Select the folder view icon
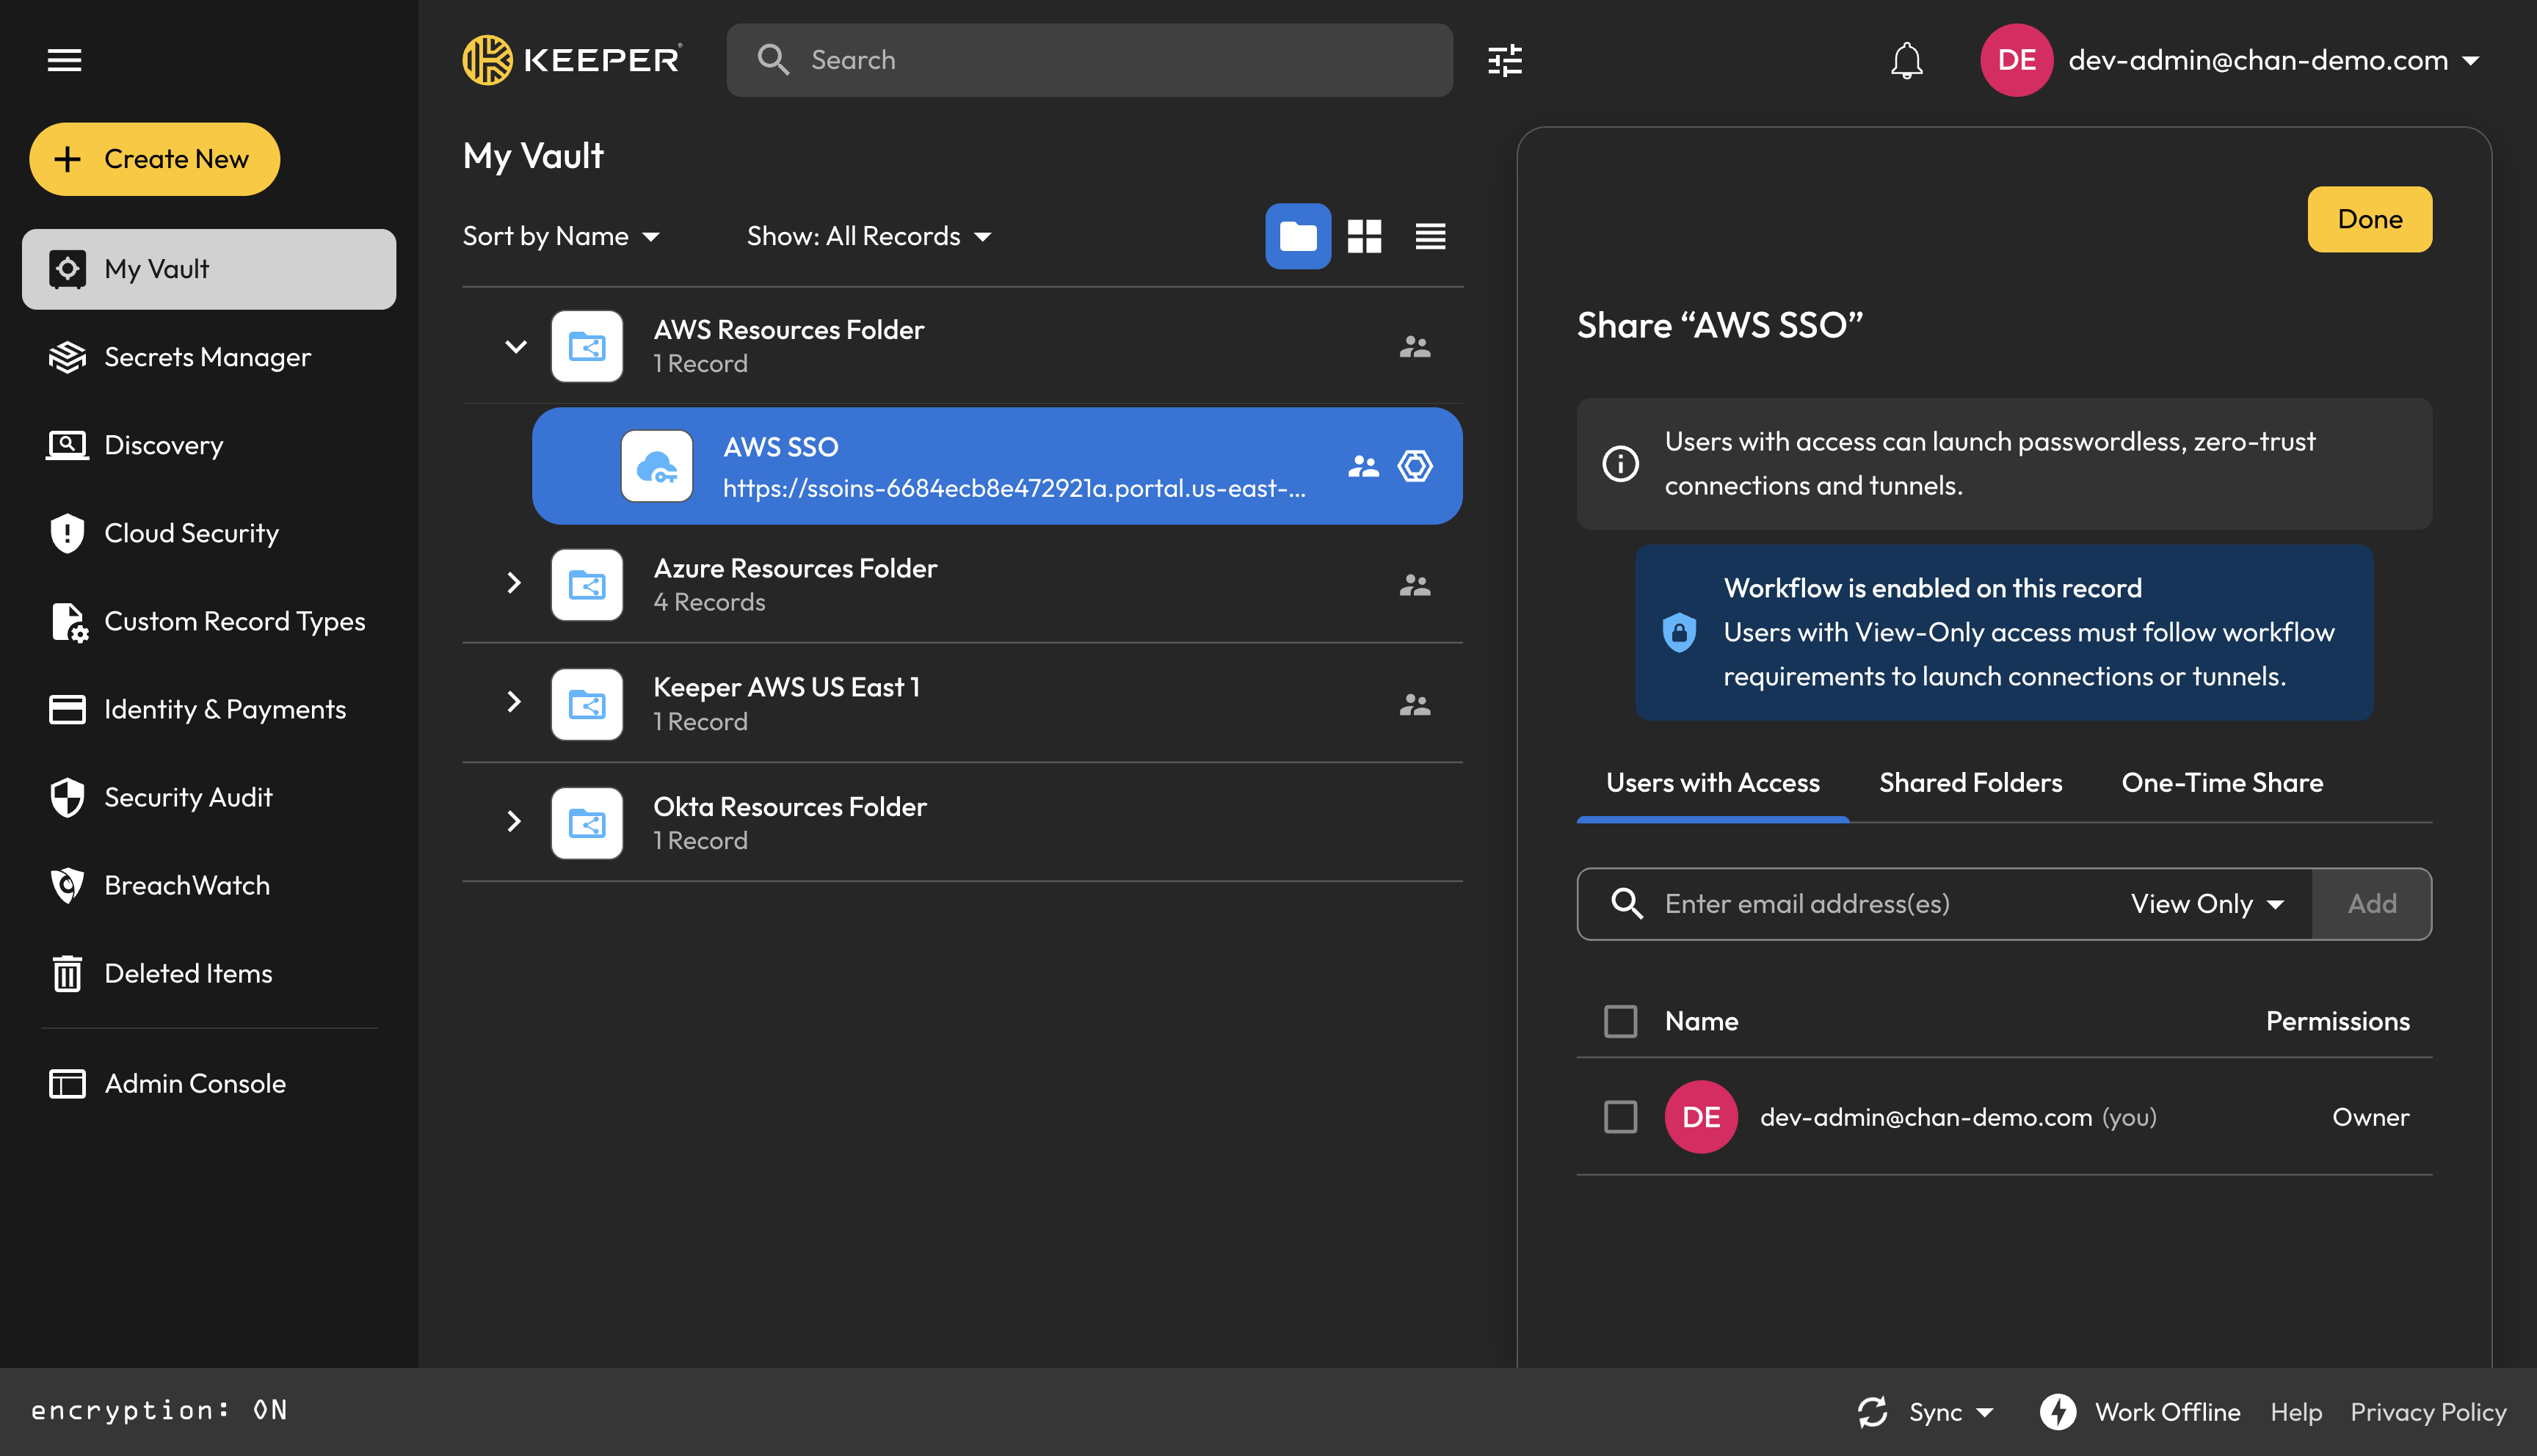This screenshot has height=1456, width=2537. (x=1298, y=236)
